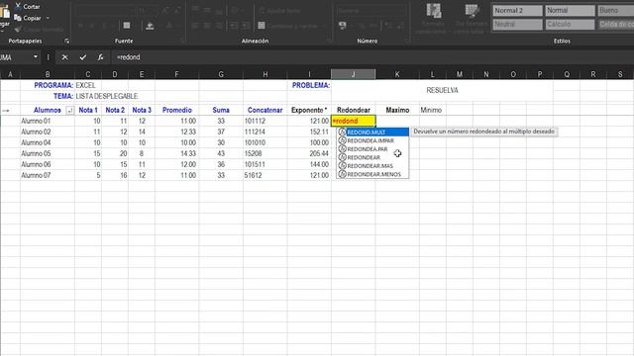Click the 111214 Concatenar cell
The width and height of the screenshot is (634, 356).
coord(265,132)
